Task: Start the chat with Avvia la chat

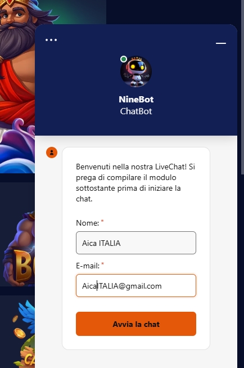Action: click(x=136, y=324)
